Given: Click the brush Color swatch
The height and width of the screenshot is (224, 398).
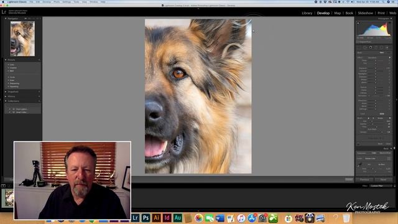Looking at the screenshot, I should click(x=382, y=114).
